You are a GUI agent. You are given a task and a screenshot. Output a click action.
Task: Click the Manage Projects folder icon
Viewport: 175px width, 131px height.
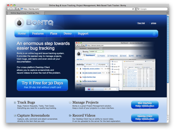point(70,102)
